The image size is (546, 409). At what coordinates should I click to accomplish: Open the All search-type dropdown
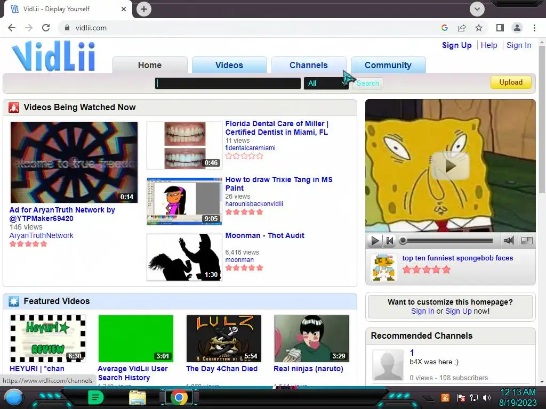click(x=326, y=83)
